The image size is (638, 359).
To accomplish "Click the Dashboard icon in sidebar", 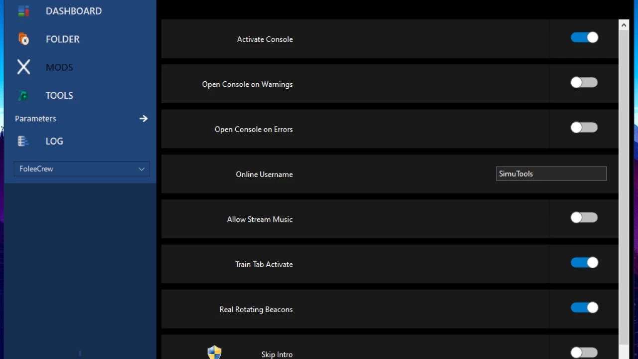I will coord(23,11).
